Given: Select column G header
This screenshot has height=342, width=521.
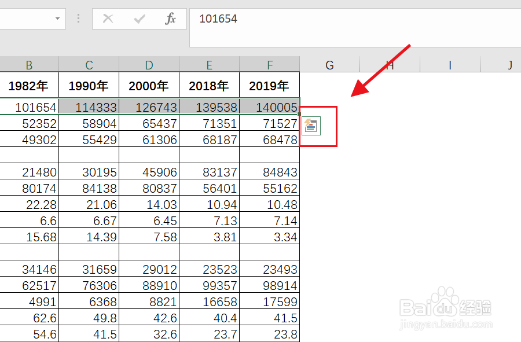Looking at the screenshot, I should pyautogui.click(x=329, y=65).
